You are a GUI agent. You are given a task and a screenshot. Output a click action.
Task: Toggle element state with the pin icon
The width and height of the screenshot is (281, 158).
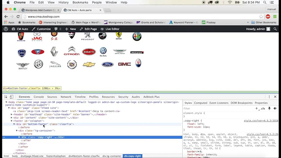(269, 108)
